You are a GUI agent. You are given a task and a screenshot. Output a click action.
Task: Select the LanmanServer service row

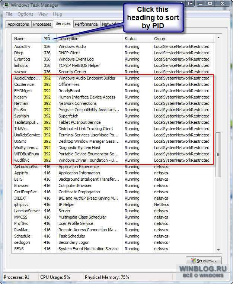click(x=113, y=211)
